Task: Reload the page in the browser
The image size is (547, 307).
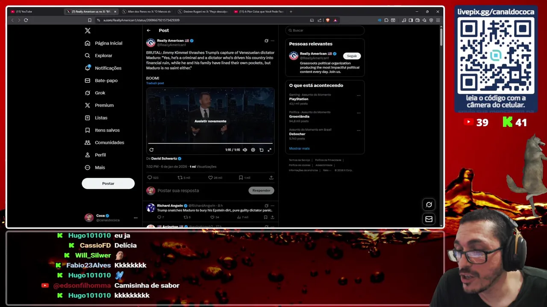Action: point(26,20)
